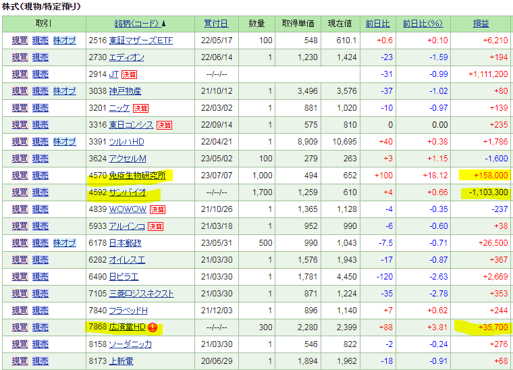Sort table by 銘柄(コード) column
The height and width of the screenshot is (370, 513).
coord(137,24)
